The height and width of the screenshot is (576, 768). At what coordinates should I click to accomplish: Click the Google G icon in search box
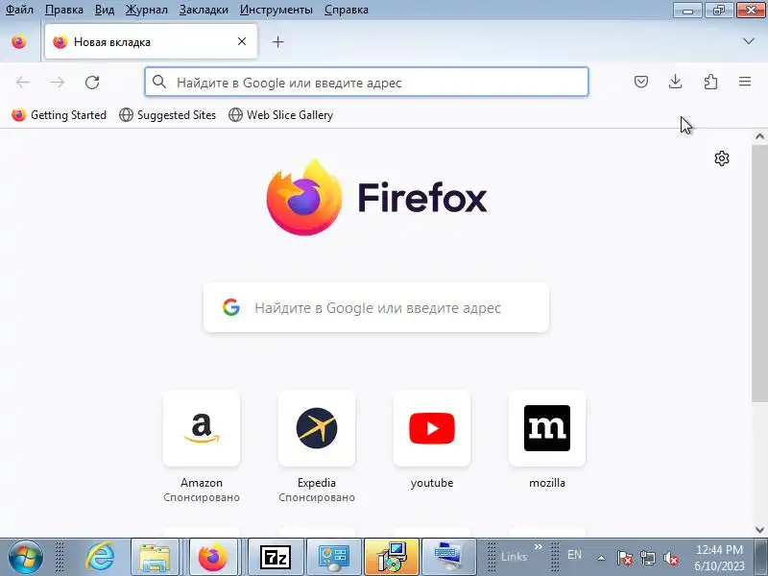point(231,307)
